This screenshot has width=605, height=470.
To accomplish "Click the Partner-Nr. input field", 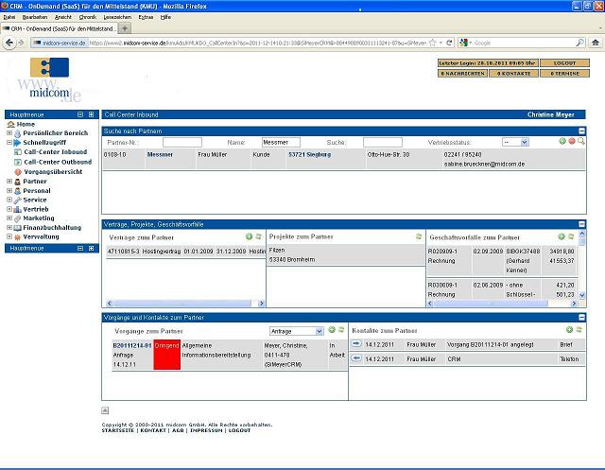I will [x=182, y=143].
